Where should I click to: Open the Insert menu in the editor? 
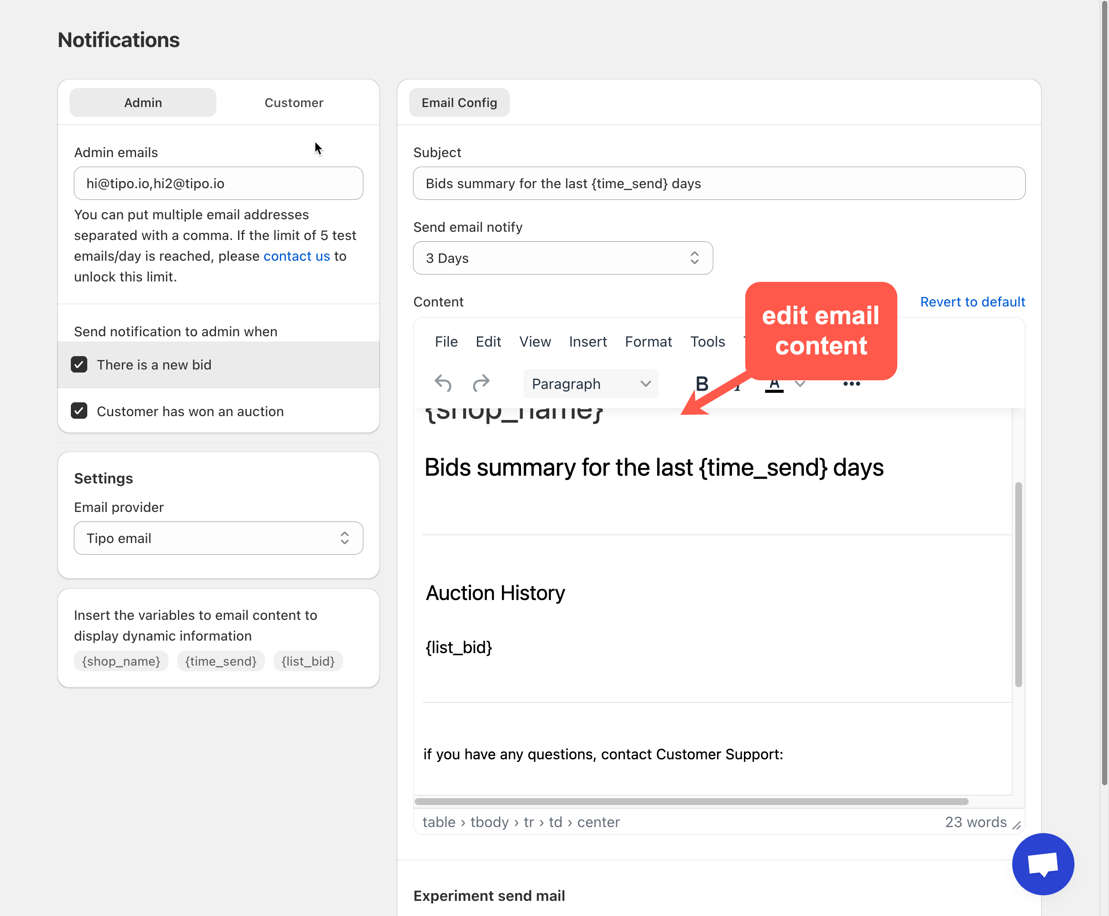(x=587, y=341)
